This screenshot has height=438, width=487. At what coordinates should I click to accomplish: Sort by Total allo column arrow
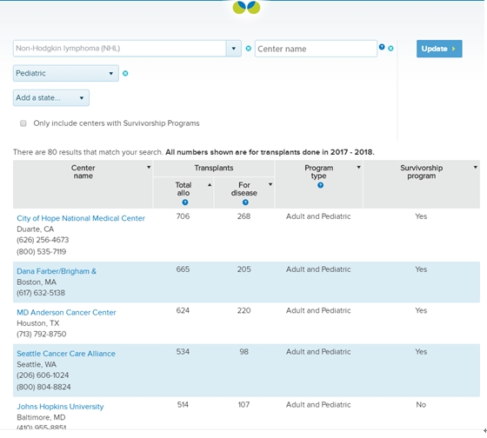click(x=210, y=185)
